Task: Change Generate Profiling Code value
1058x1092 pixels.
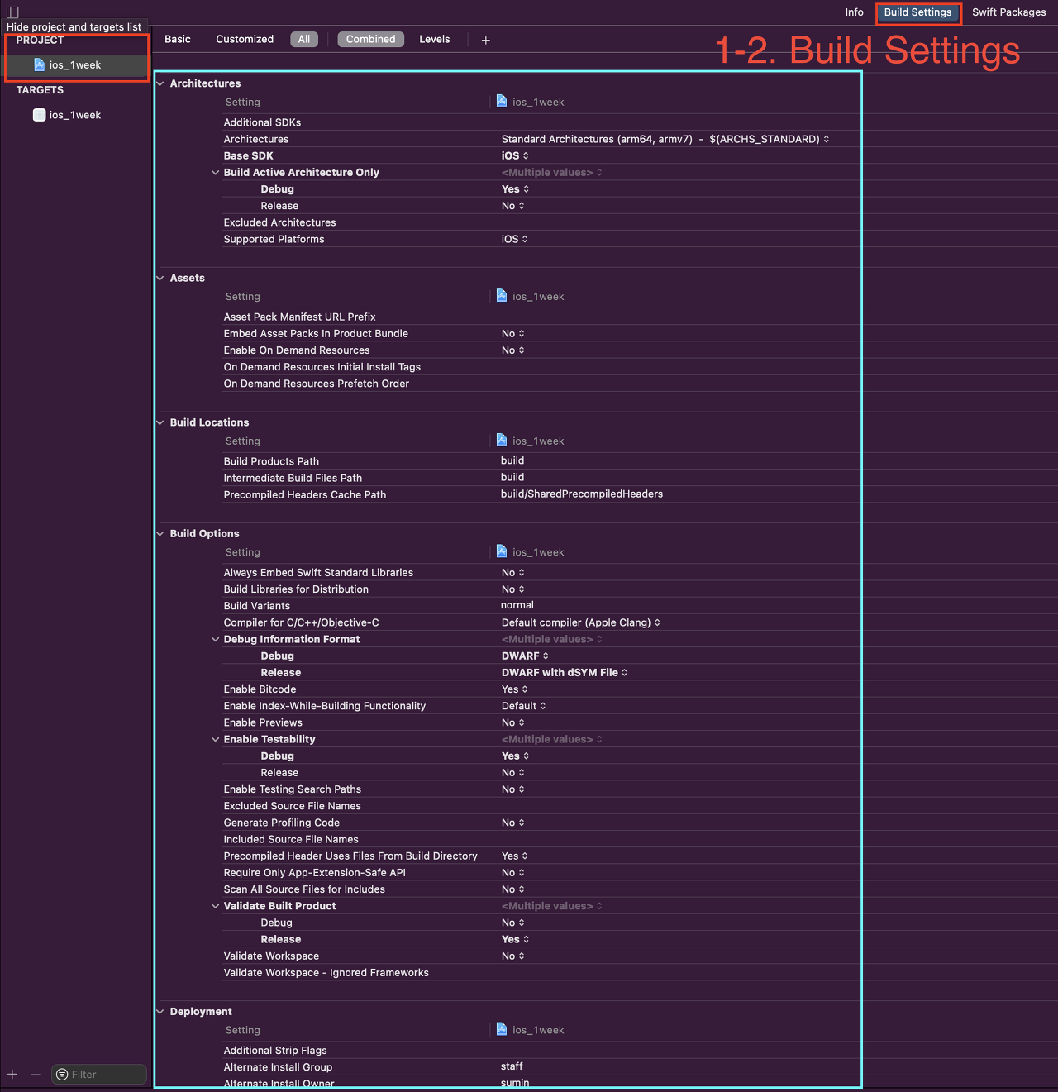Action: pyautogui.click(x=512, y=823)
